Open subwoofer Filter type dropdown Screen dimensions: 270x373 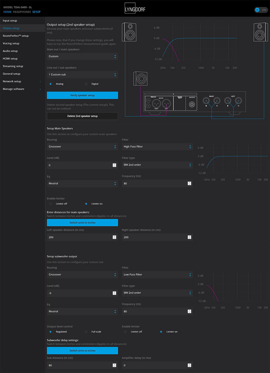point(157,293)
